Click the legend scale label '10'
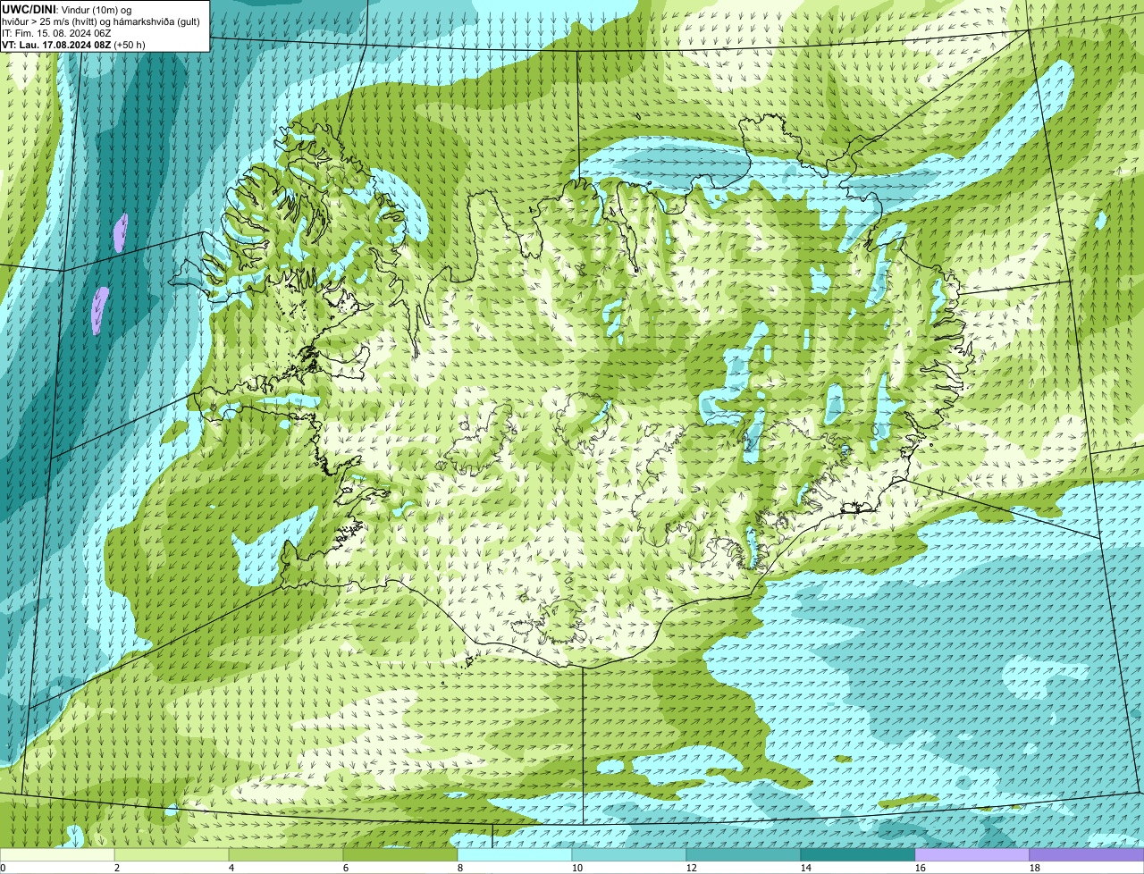The width and height of the screenshot is (1144, 874). pyautogui.click(x=576, y=868)
